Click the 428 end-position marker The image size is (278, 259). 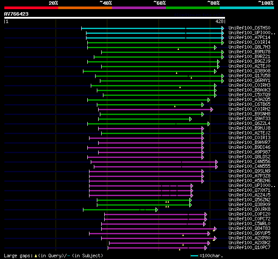click(220, 21)
